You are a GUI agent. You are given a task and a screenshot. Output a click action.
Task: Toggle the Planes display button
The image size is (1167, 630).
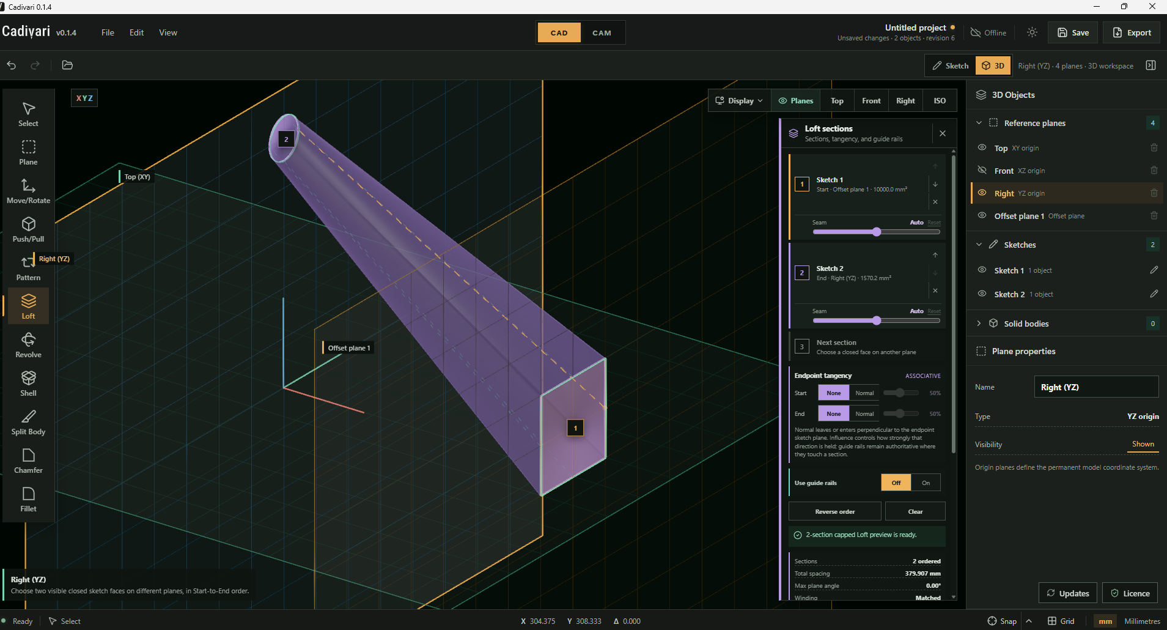[x=795, y=101]
